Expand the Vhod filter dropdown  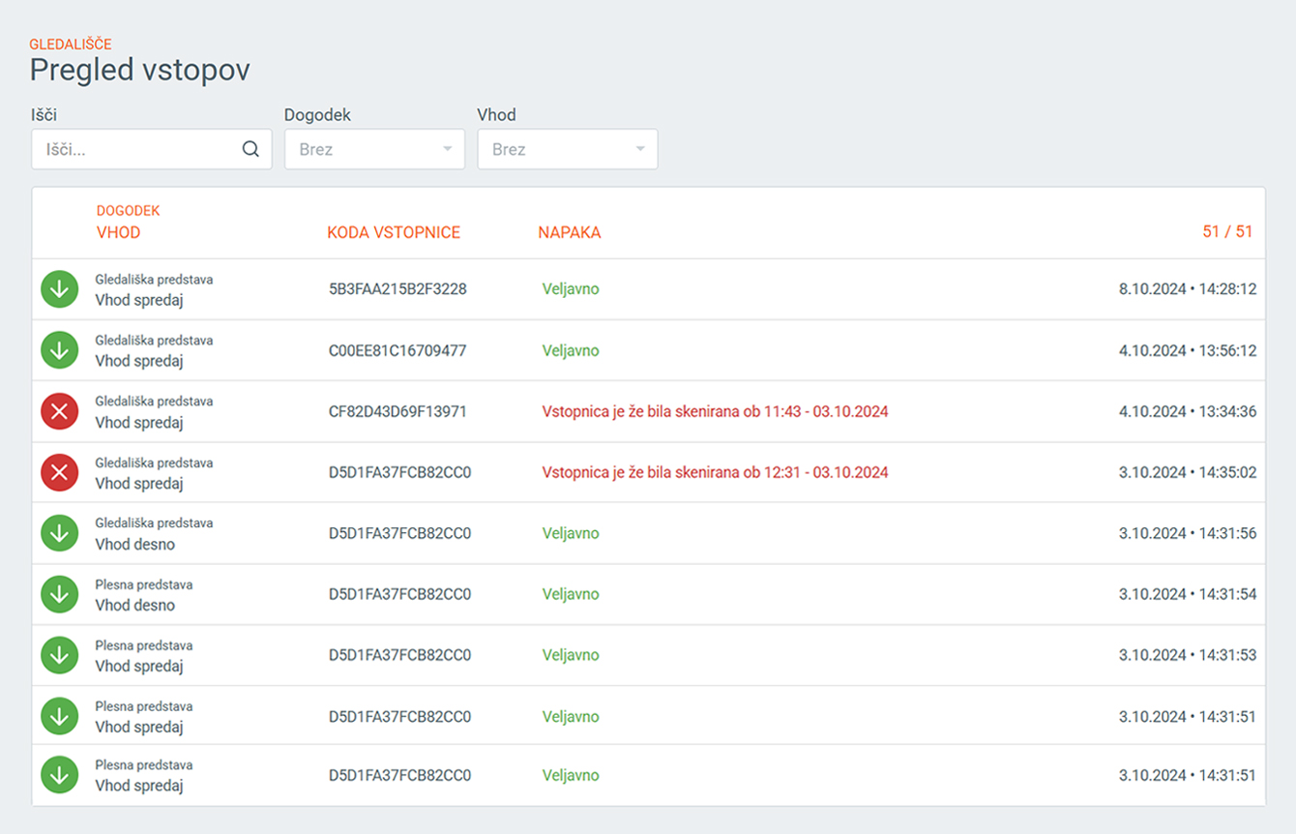(x=568, y=149)
